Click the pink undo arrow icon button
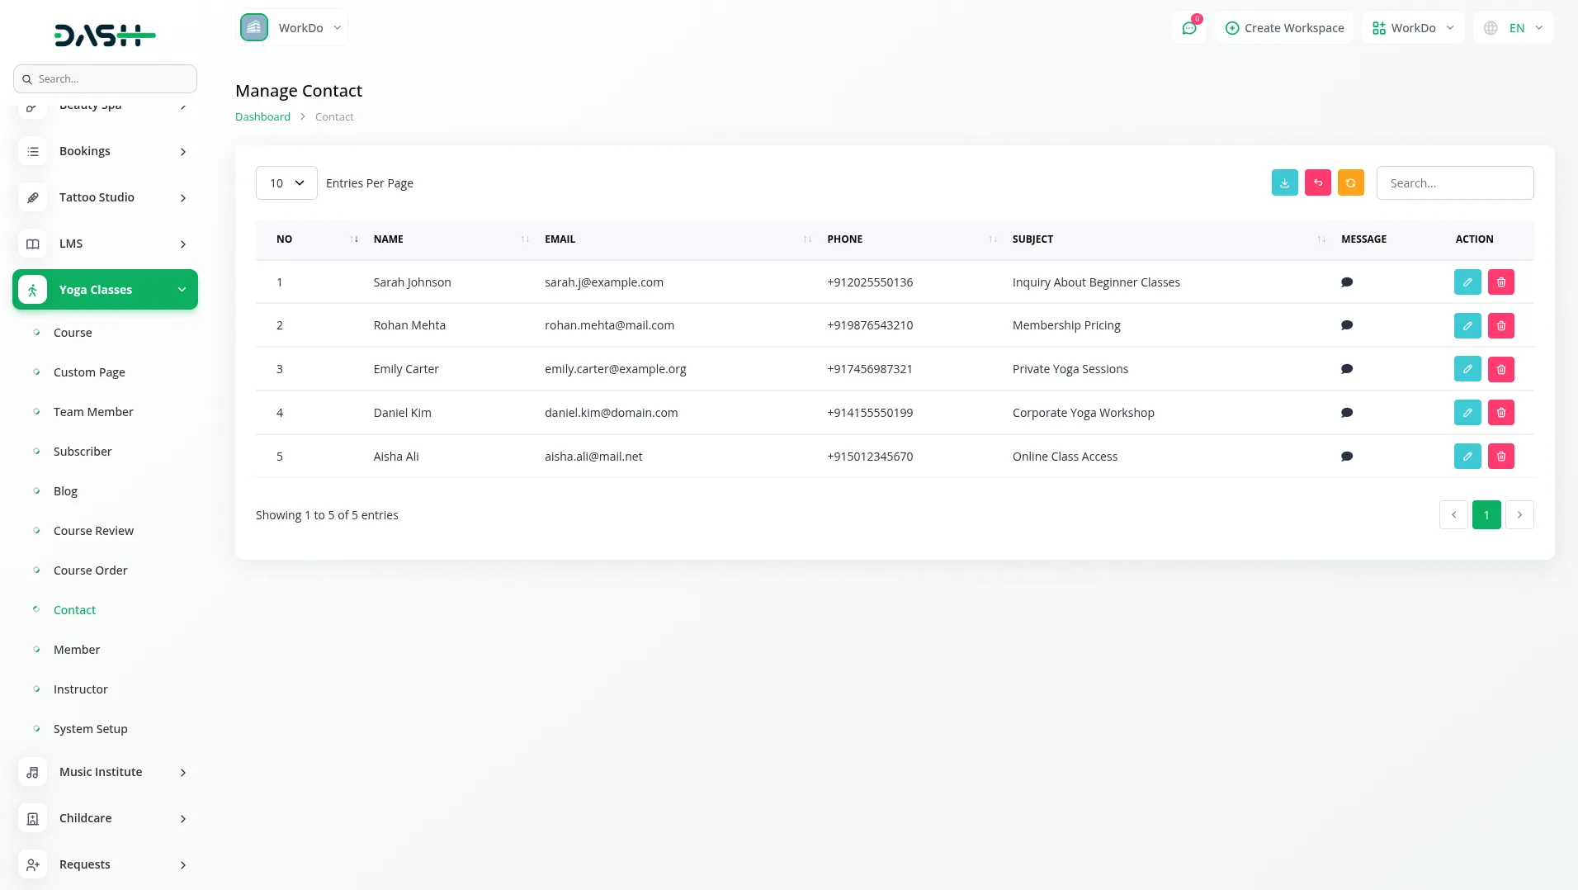 (x=1317, y=183)
